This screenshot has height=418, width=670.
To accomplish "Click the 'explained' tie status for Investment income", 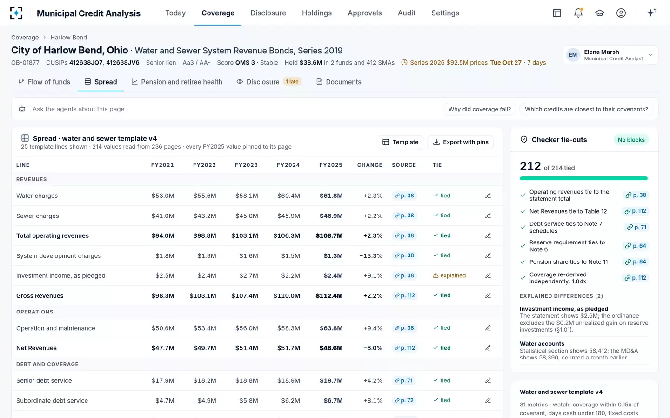I will tap(449, 275).
